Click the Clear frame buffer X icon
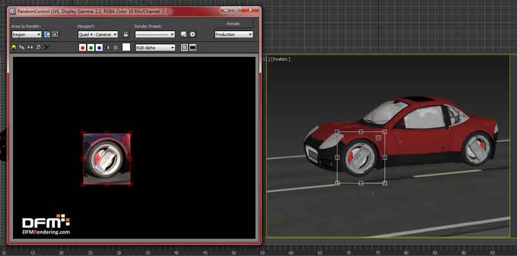The height and width of the screenshot is (256, 517). point(47,47)
